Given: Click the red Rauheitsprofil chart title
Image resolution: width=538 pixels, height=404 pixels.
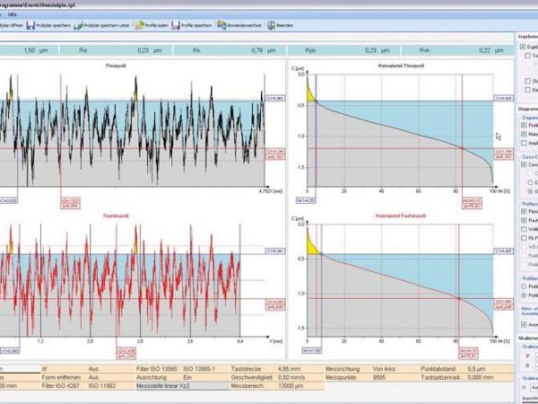Looking at the screenshot, I should pos(116,215).
